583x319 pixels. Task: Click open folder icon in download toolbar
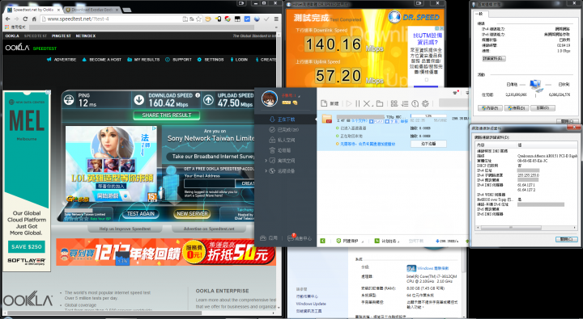[x=379, y=103]
